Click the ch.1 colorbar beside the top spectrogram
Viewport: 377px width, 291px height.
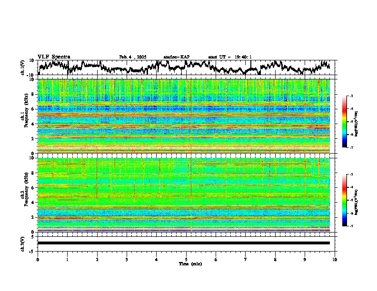pos(344,122)
